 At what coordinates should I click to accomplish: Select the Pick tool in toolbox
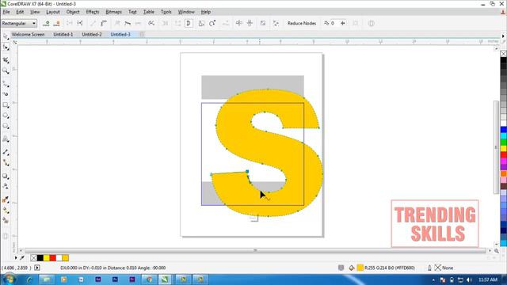(6, 36)
